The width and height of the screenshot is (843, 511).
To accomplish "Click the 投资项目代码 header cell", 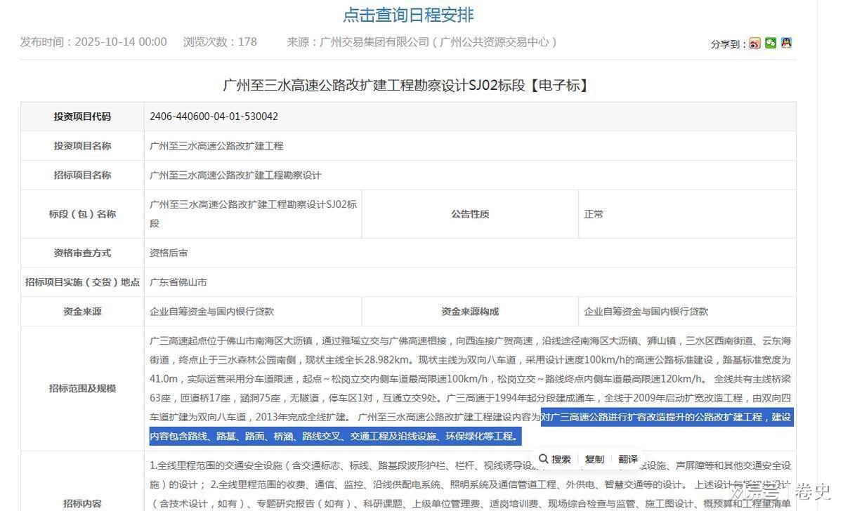I will click(x=82, y=117).
